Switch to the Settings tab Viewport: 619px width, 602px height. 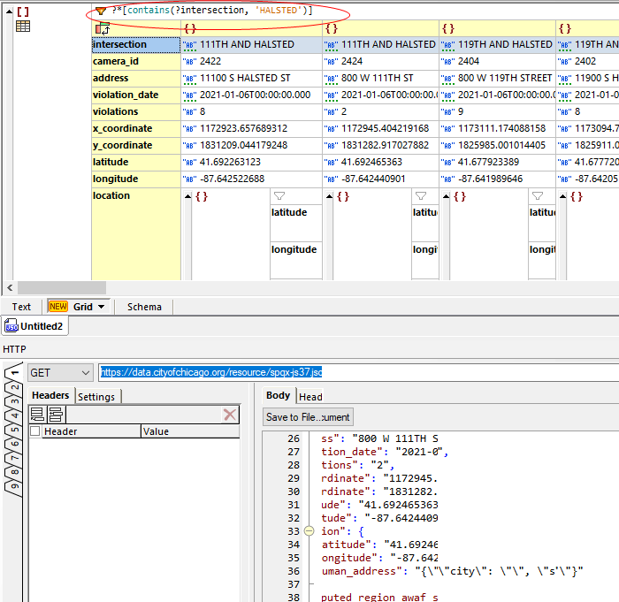(x=96, y=397)
